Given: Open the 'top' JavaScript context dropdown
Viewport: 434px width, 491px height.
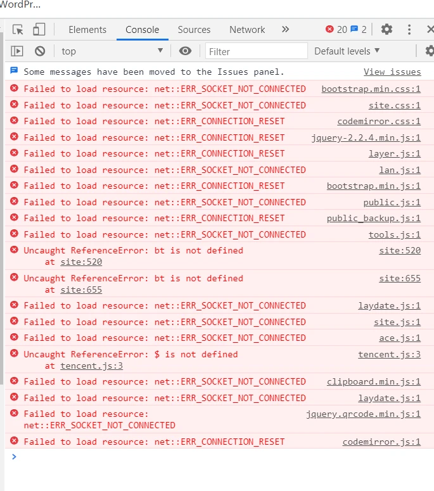Looking at the screenshot, I should pos(112,51).
